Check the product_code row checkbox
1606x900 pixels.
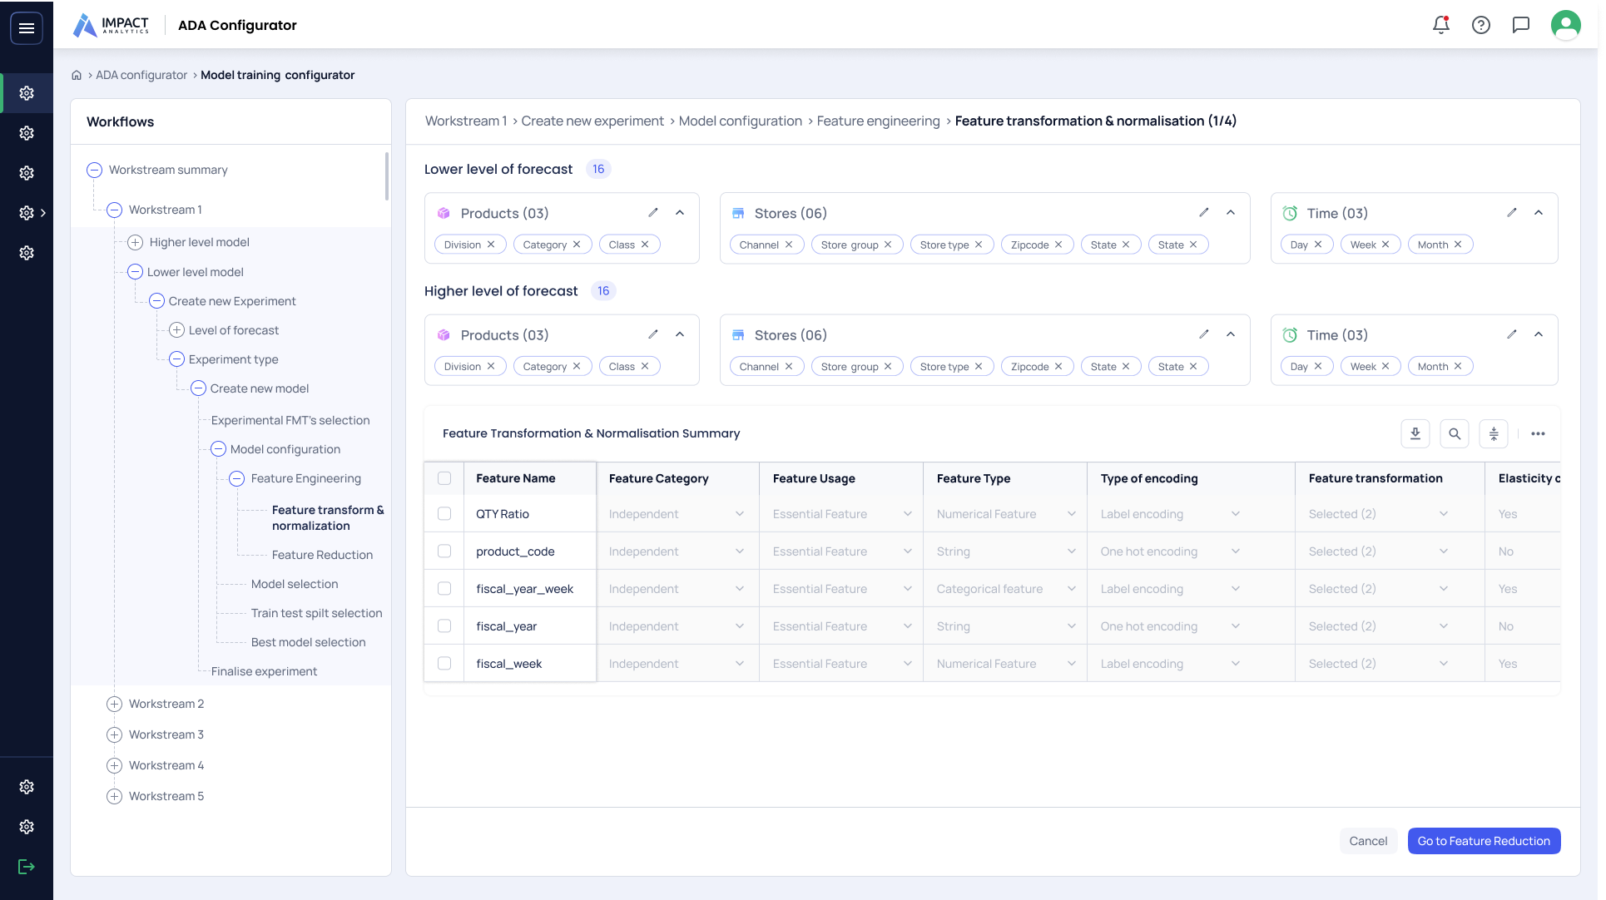pyautogui.click(x=444, y=551)
